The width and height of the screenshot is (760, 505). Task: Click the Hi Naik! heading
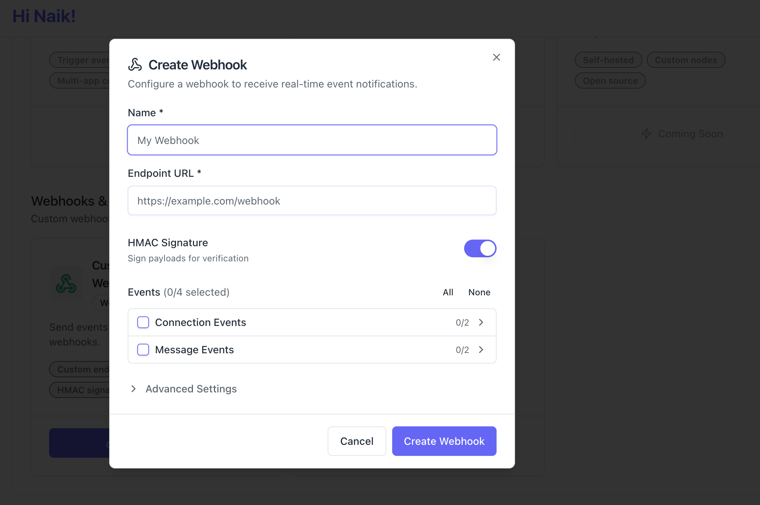(44, 16)
